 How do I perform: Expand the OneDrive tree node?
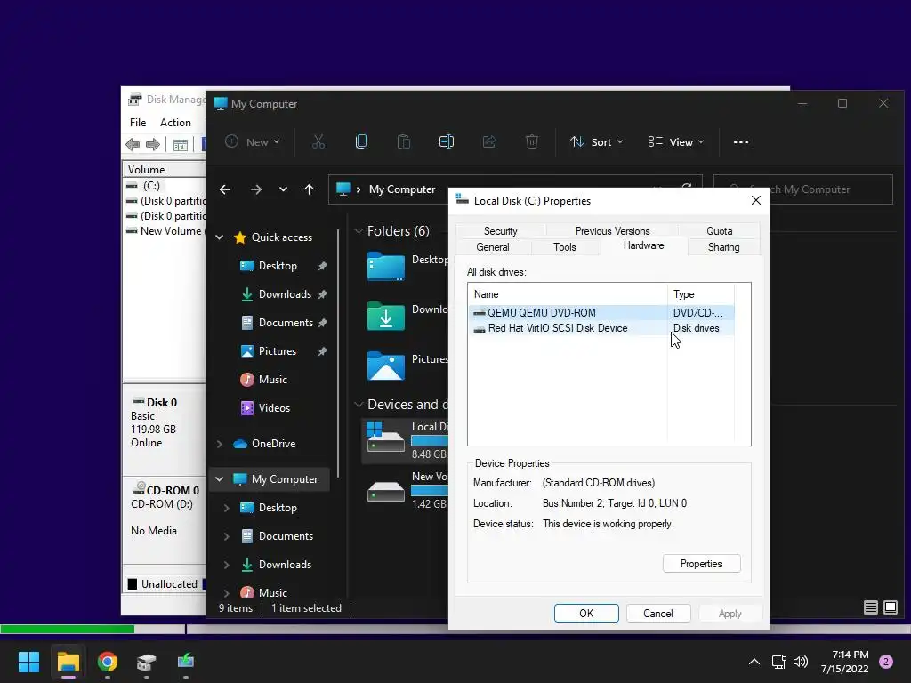click(220, 444)
